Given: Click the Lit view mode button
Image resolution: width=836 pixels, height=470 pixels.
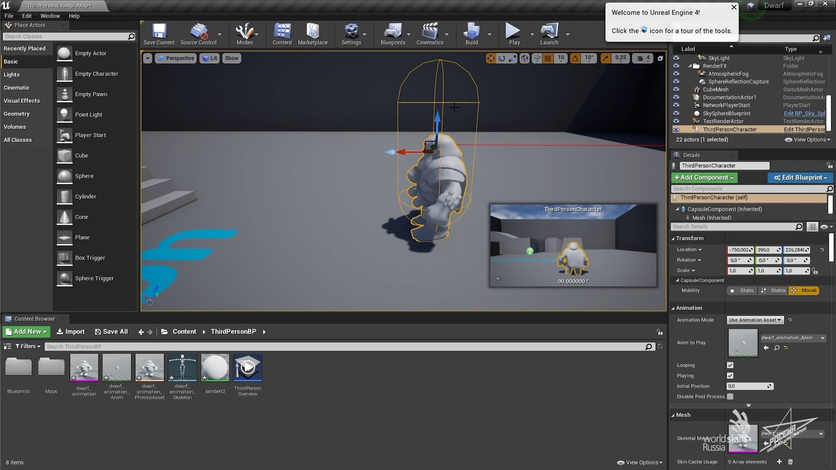Looking at the screenshot, I should pyautogui.click(x=209, y=58).
